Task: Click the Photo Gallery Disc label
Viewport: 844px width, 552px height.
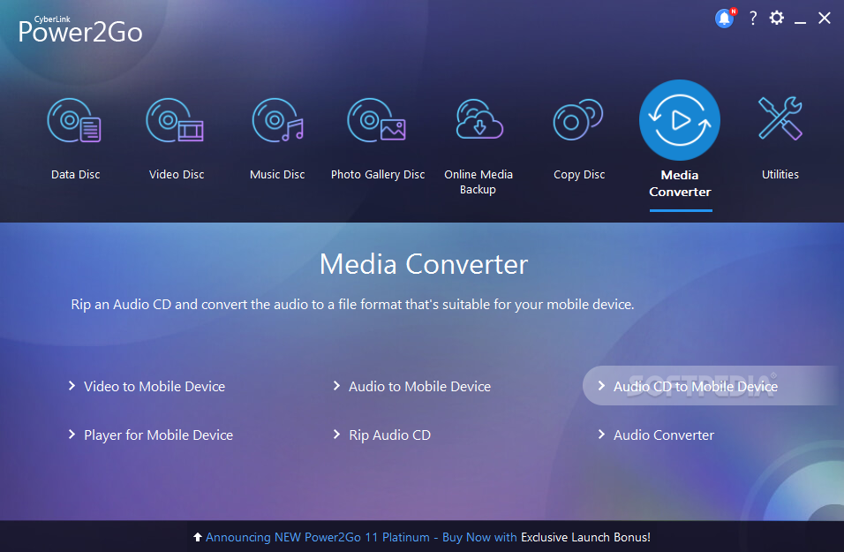Action: (378, 175)
